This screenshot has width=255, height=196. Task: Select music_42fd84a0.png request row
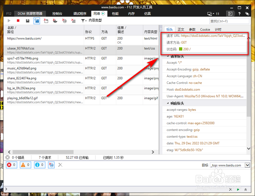pyautogui.click(x=81, y=70)
